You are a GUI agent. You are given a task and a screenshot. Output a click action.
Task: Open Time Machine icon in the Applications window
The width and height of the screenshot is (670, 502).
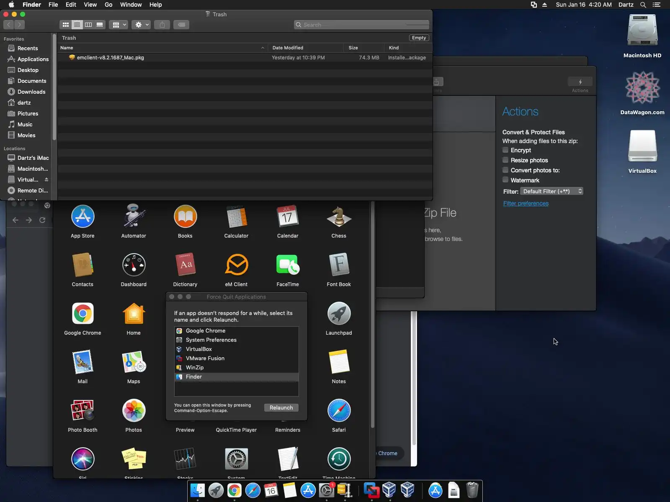tap(339, 459)
